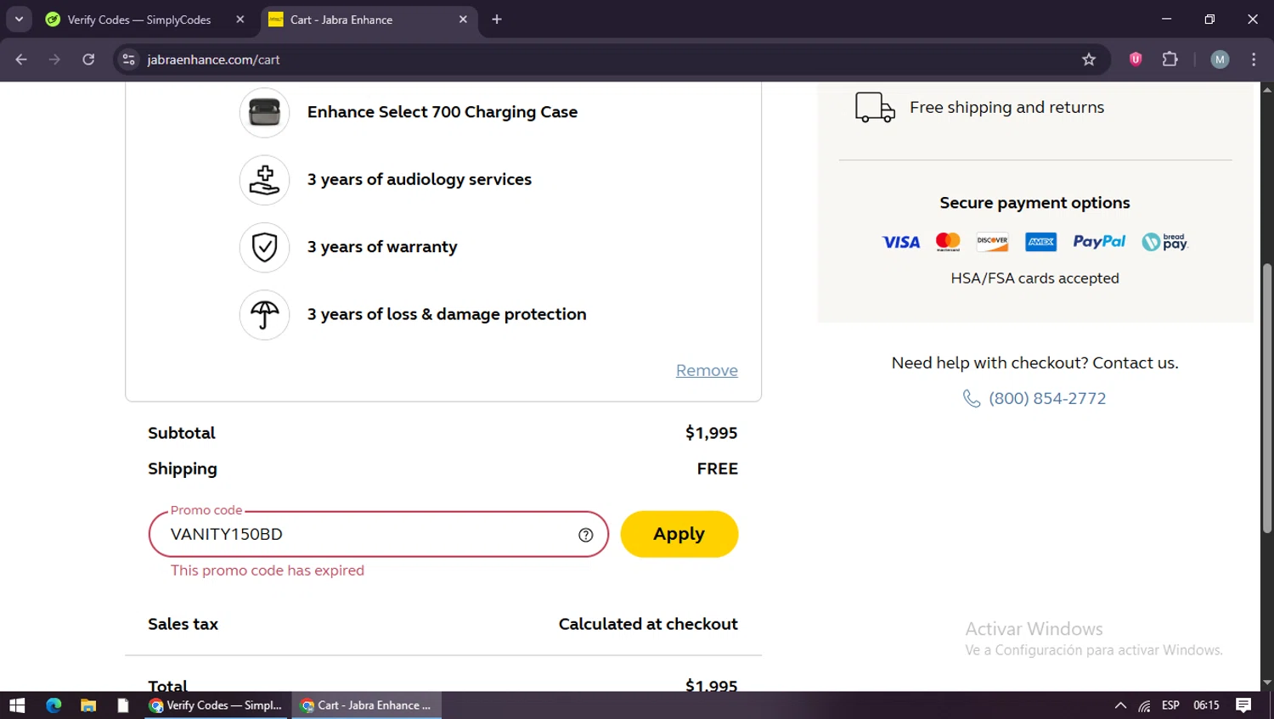The width and height of the screenshot is (1274, 719).
Task: Call the (800) 854-2772 support number link
Action: (x=1047, y=398)
